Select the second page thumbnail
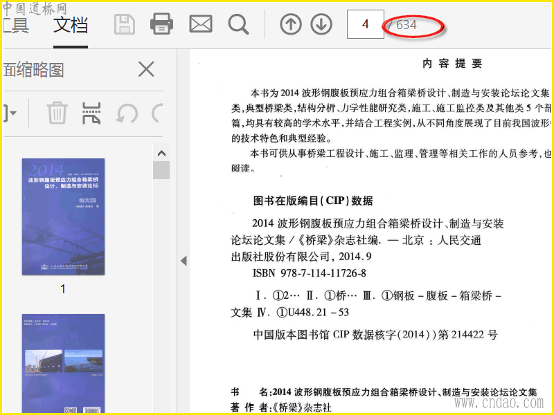Viewport: 554px width, 415px height. (x=63, y=364)
